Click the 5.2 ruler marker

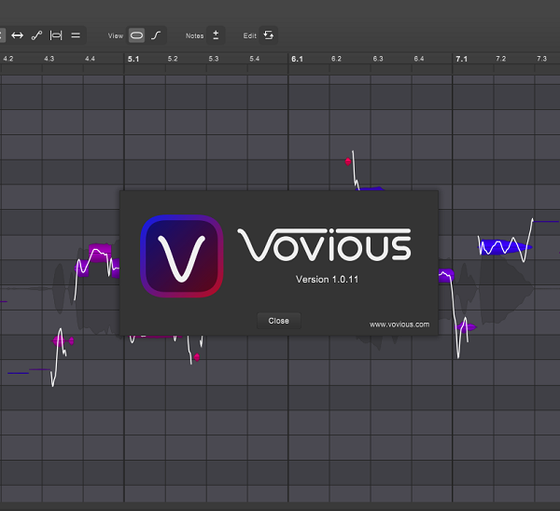click(x=173, y=59)
